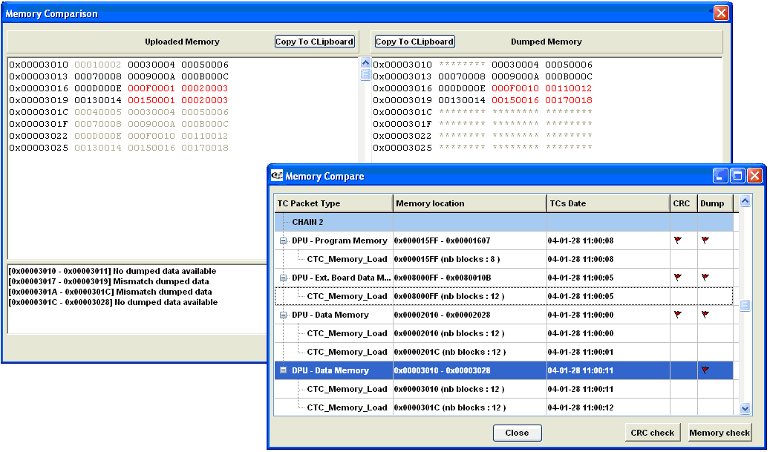This screenshot has width=770, height=452.
Task: Copy Dumped Memory to clipboard
Action: [414, 42]
